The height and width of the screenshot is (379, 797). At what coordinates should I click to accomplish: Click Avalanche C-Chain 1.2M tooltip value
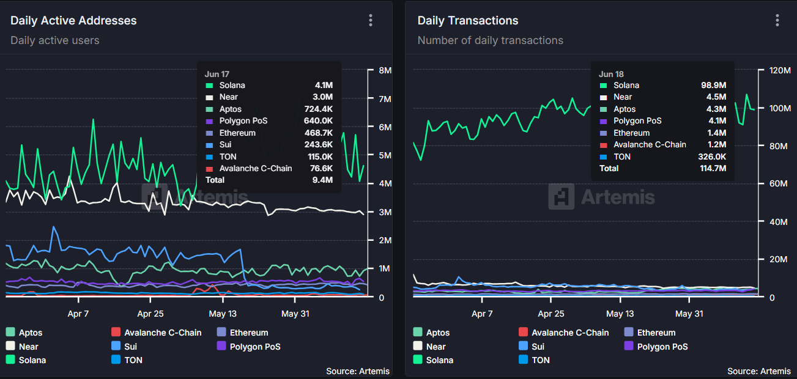pyautogui.click(x=716, y=145)
